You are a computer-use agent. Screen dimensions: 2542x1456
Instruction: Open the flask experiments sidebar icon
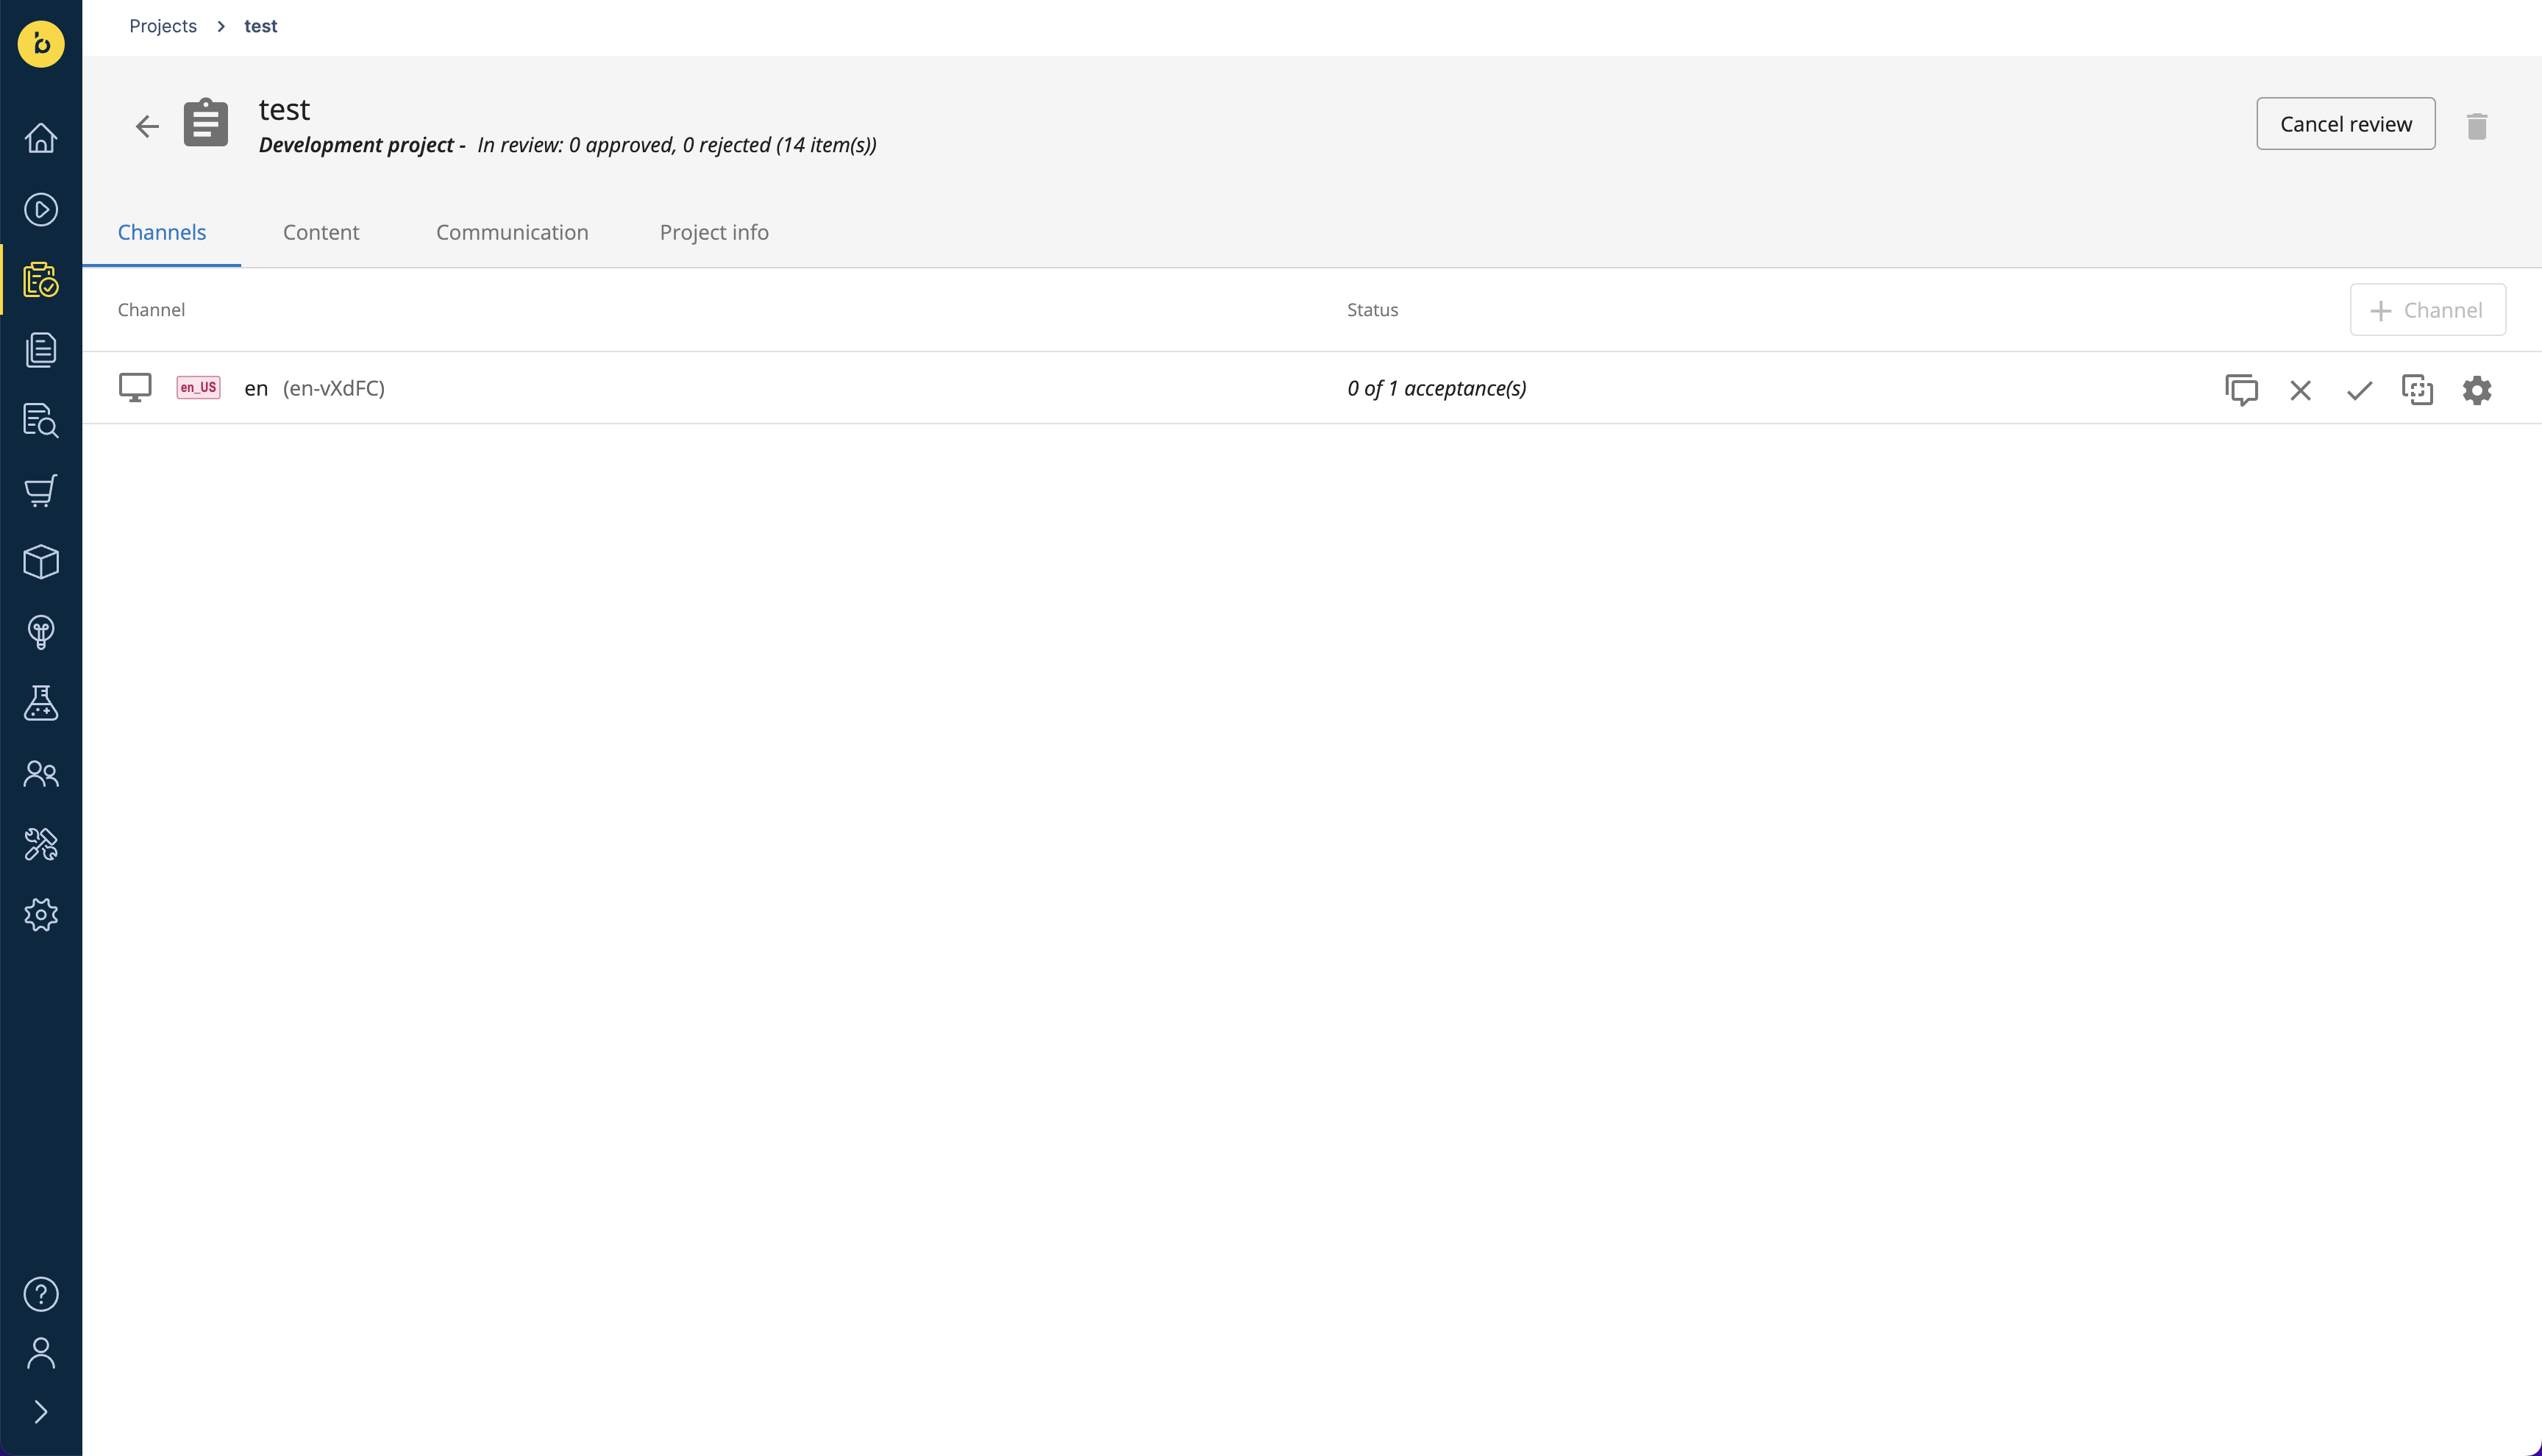(x=41, y=703)
